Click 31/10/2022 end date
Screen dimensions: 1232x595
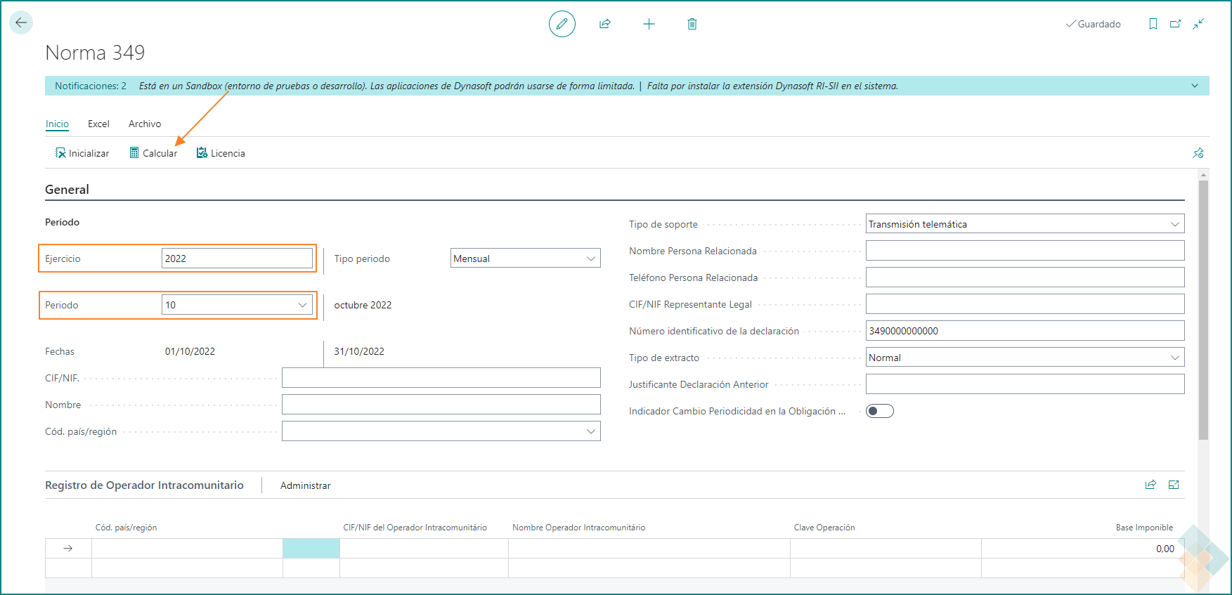click(359, 351)
